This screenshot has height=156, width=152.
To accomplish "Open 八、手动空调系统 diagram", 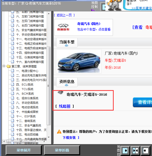I will 27,103.
